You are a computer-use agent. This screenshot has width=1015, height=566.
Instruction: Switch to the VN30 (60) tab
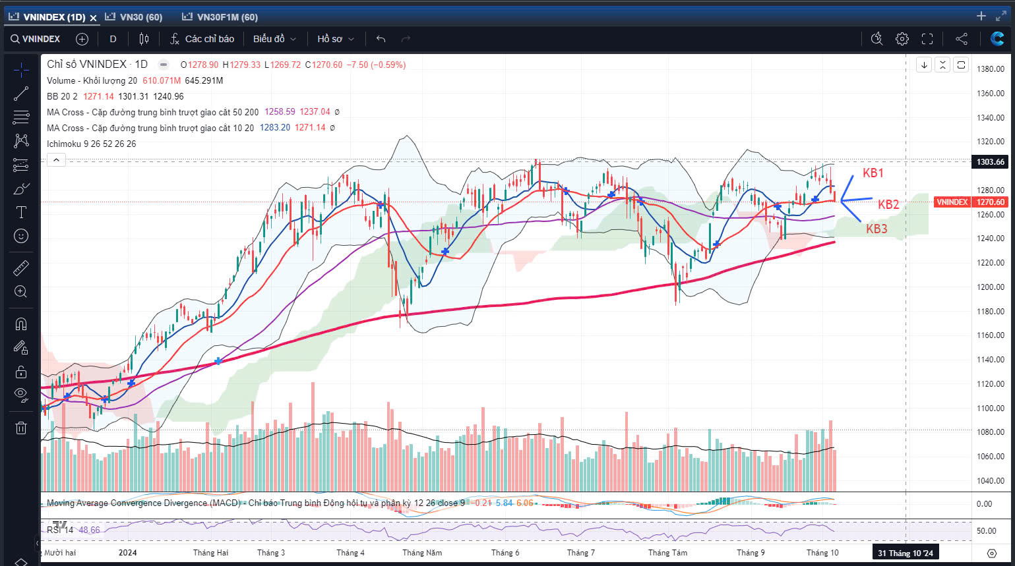[x=134, y=17]
